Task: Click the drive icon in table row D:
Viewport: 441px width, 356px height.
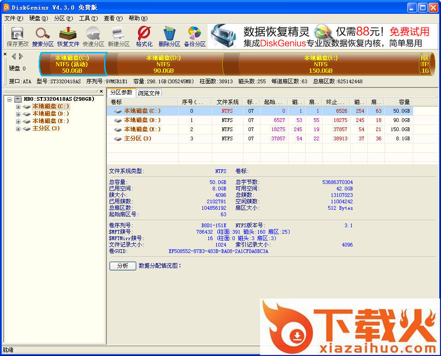Action: tap(118, 121)
